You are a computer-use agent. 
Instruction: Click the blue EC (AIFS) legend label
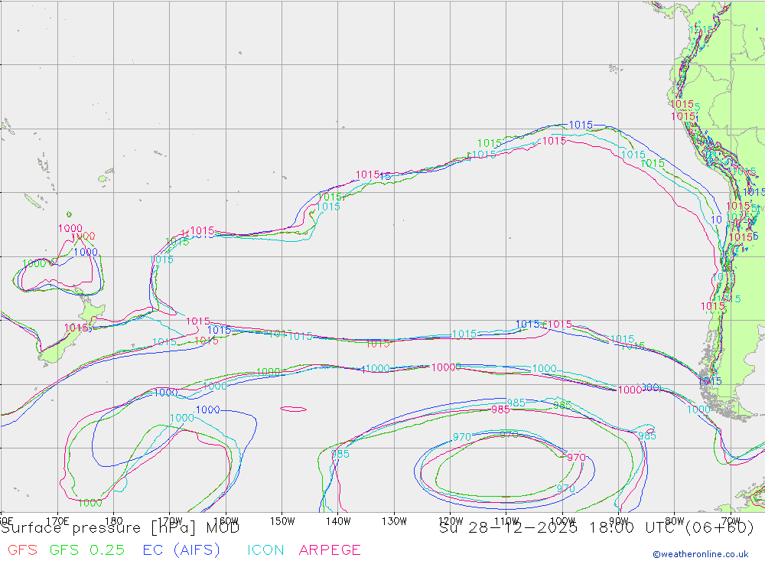pyautogui.click(x=181, y=550)
